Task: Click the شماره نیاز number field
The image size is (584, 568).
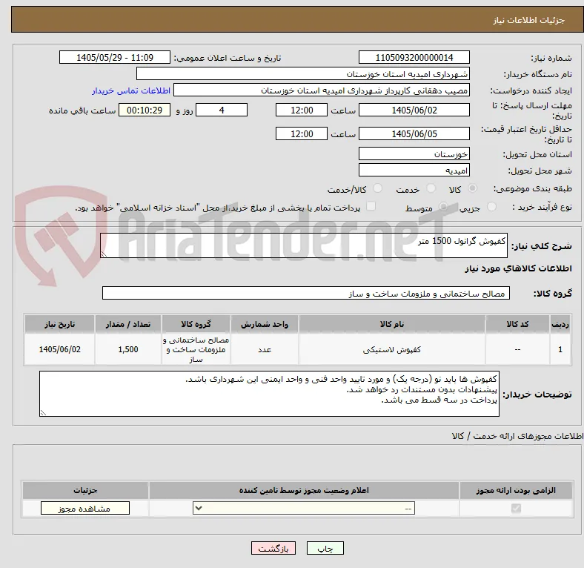Action: 414,57
